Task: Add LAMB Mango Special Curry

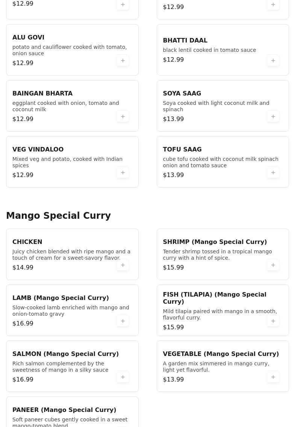Action: click(123, 321)
